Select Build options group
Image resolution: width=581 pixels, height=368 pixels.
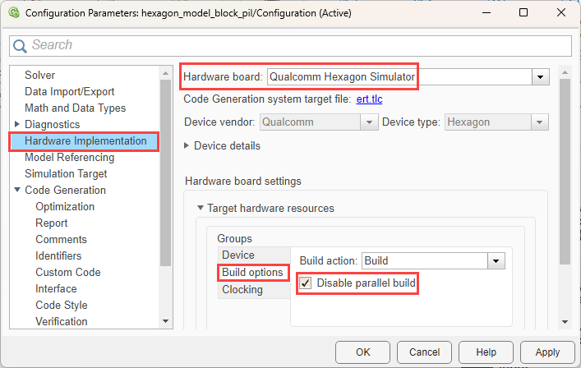[x=251, y=272]
